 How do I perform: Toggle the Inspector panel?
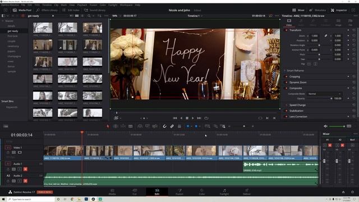click(339, 10)
